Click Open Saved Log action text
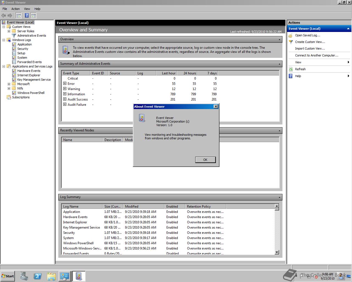This screenshot has width=352, height=282. pyautogui.click(x=307, y=35)
